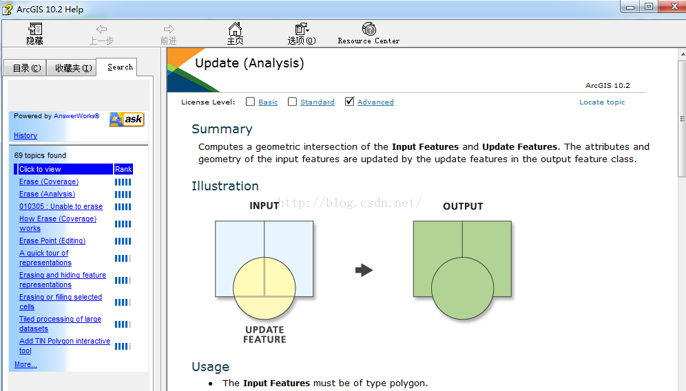Open the Standard license link
Viewport: 686px width, 391px height.
pyautogui.click(x=318, y=102)
